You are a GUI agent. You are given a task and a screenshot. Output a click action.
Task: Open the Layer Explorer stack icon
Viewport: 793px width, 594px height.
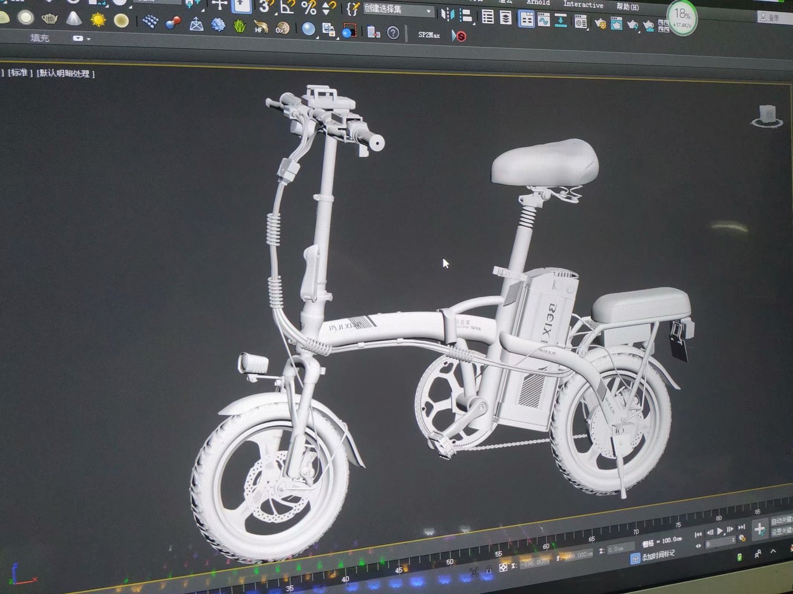[506, 18]
